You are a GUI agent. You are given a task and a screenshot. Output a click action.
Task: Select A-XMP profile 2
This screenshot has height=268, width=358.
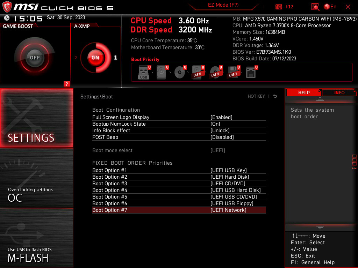click(x=76, y=58)
